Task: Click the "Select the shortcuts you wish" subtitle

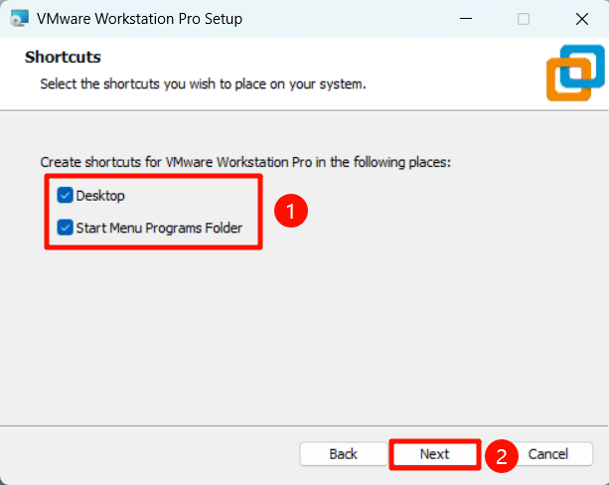Action: (203, 83)
